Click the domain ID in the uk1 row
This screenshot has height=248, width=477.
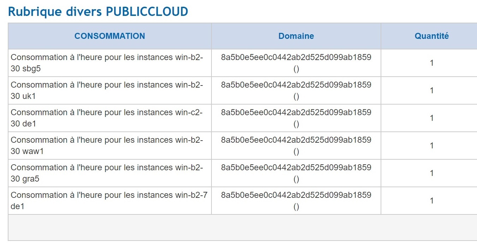point(296,85)
